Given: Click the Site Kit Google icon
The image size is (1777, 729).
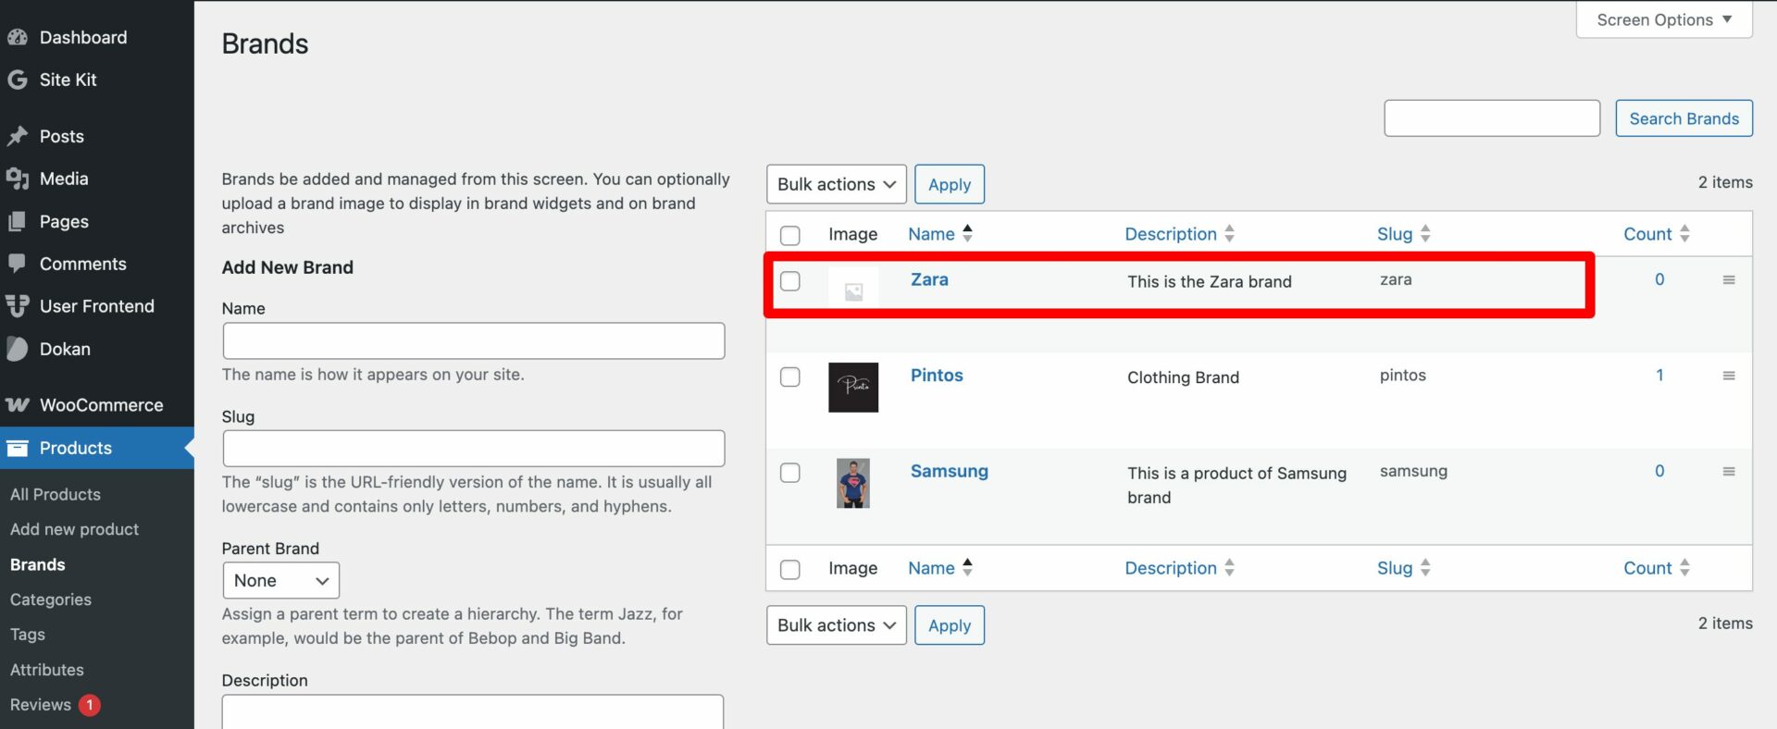Looking at the screenshot, I should pyautogui.click(x=17, y=80).
